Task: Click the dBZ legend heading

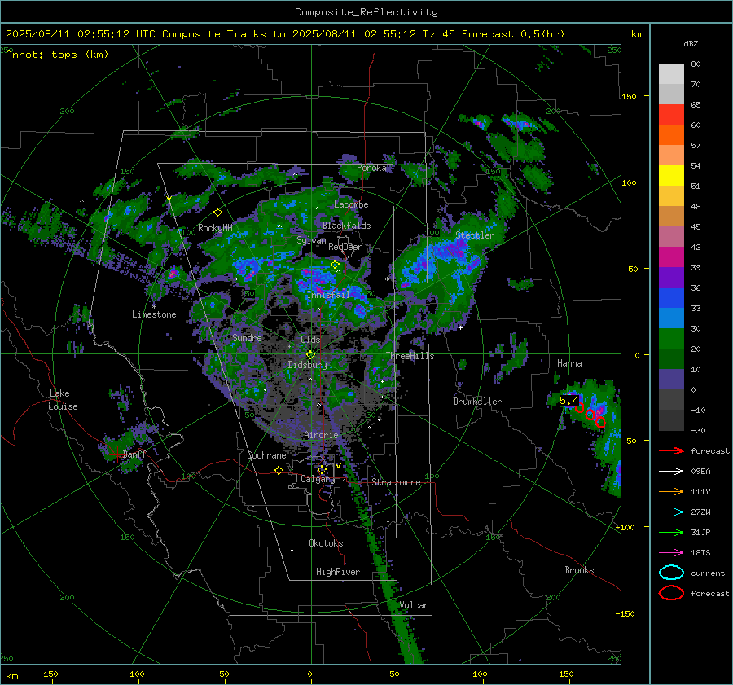Action: 691,43
